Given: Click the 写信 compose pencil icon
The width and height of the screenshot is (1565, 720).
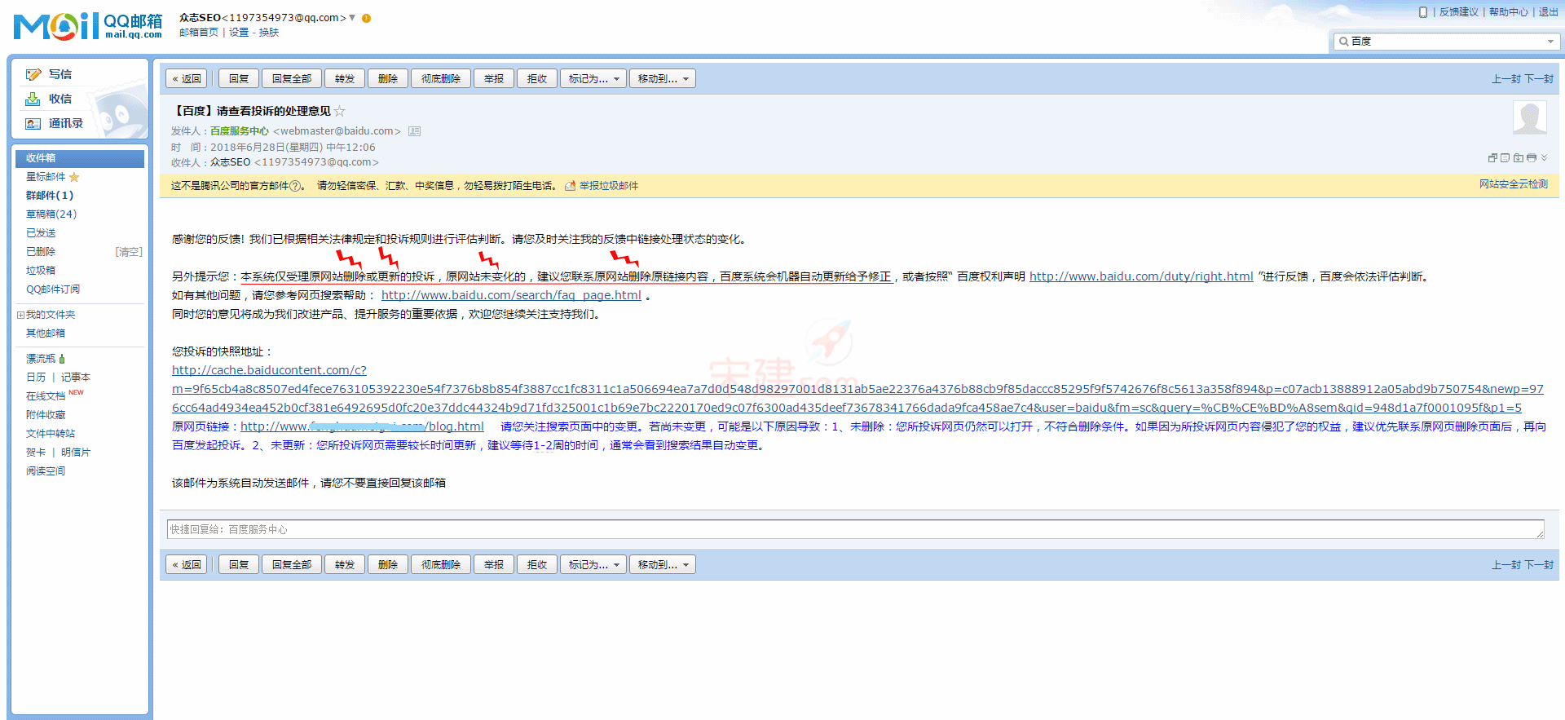Looking at the screenshot, I should click(x=33, y=74).
